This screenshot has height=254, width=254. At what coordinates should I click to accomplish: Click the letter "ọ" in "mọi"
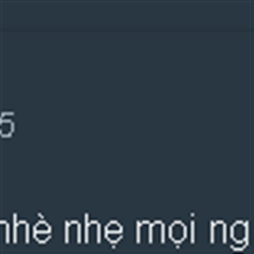[x=177, y=233]
